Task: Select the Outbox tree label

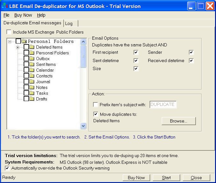Action: (43, 59)
